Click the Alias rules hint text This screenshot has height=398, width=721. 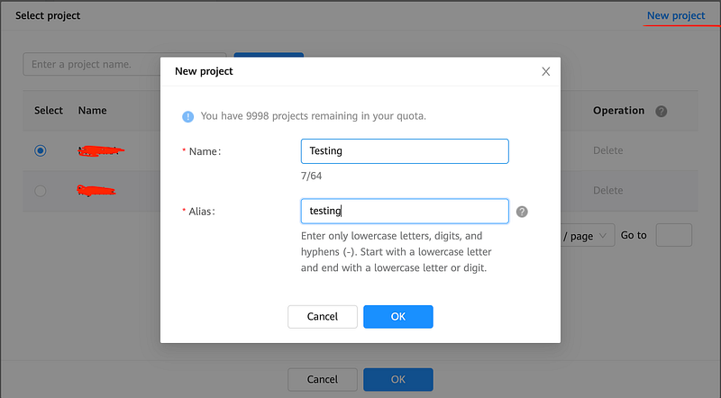(396, 252)
